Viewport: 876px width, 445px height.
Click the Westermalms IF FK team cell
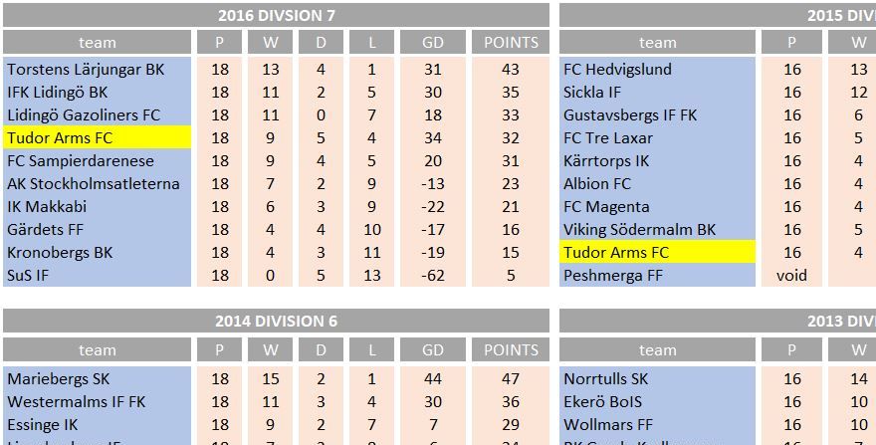coord(98,401)
